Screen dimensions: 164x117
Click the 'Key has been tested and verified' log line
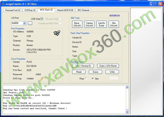(35, 109)
